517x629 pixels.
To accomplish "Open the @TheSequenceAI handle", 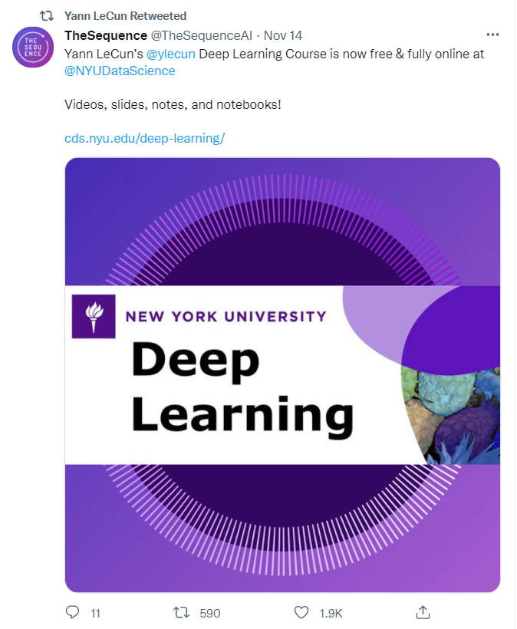I will pyautogui.click(x=202, y=36).
